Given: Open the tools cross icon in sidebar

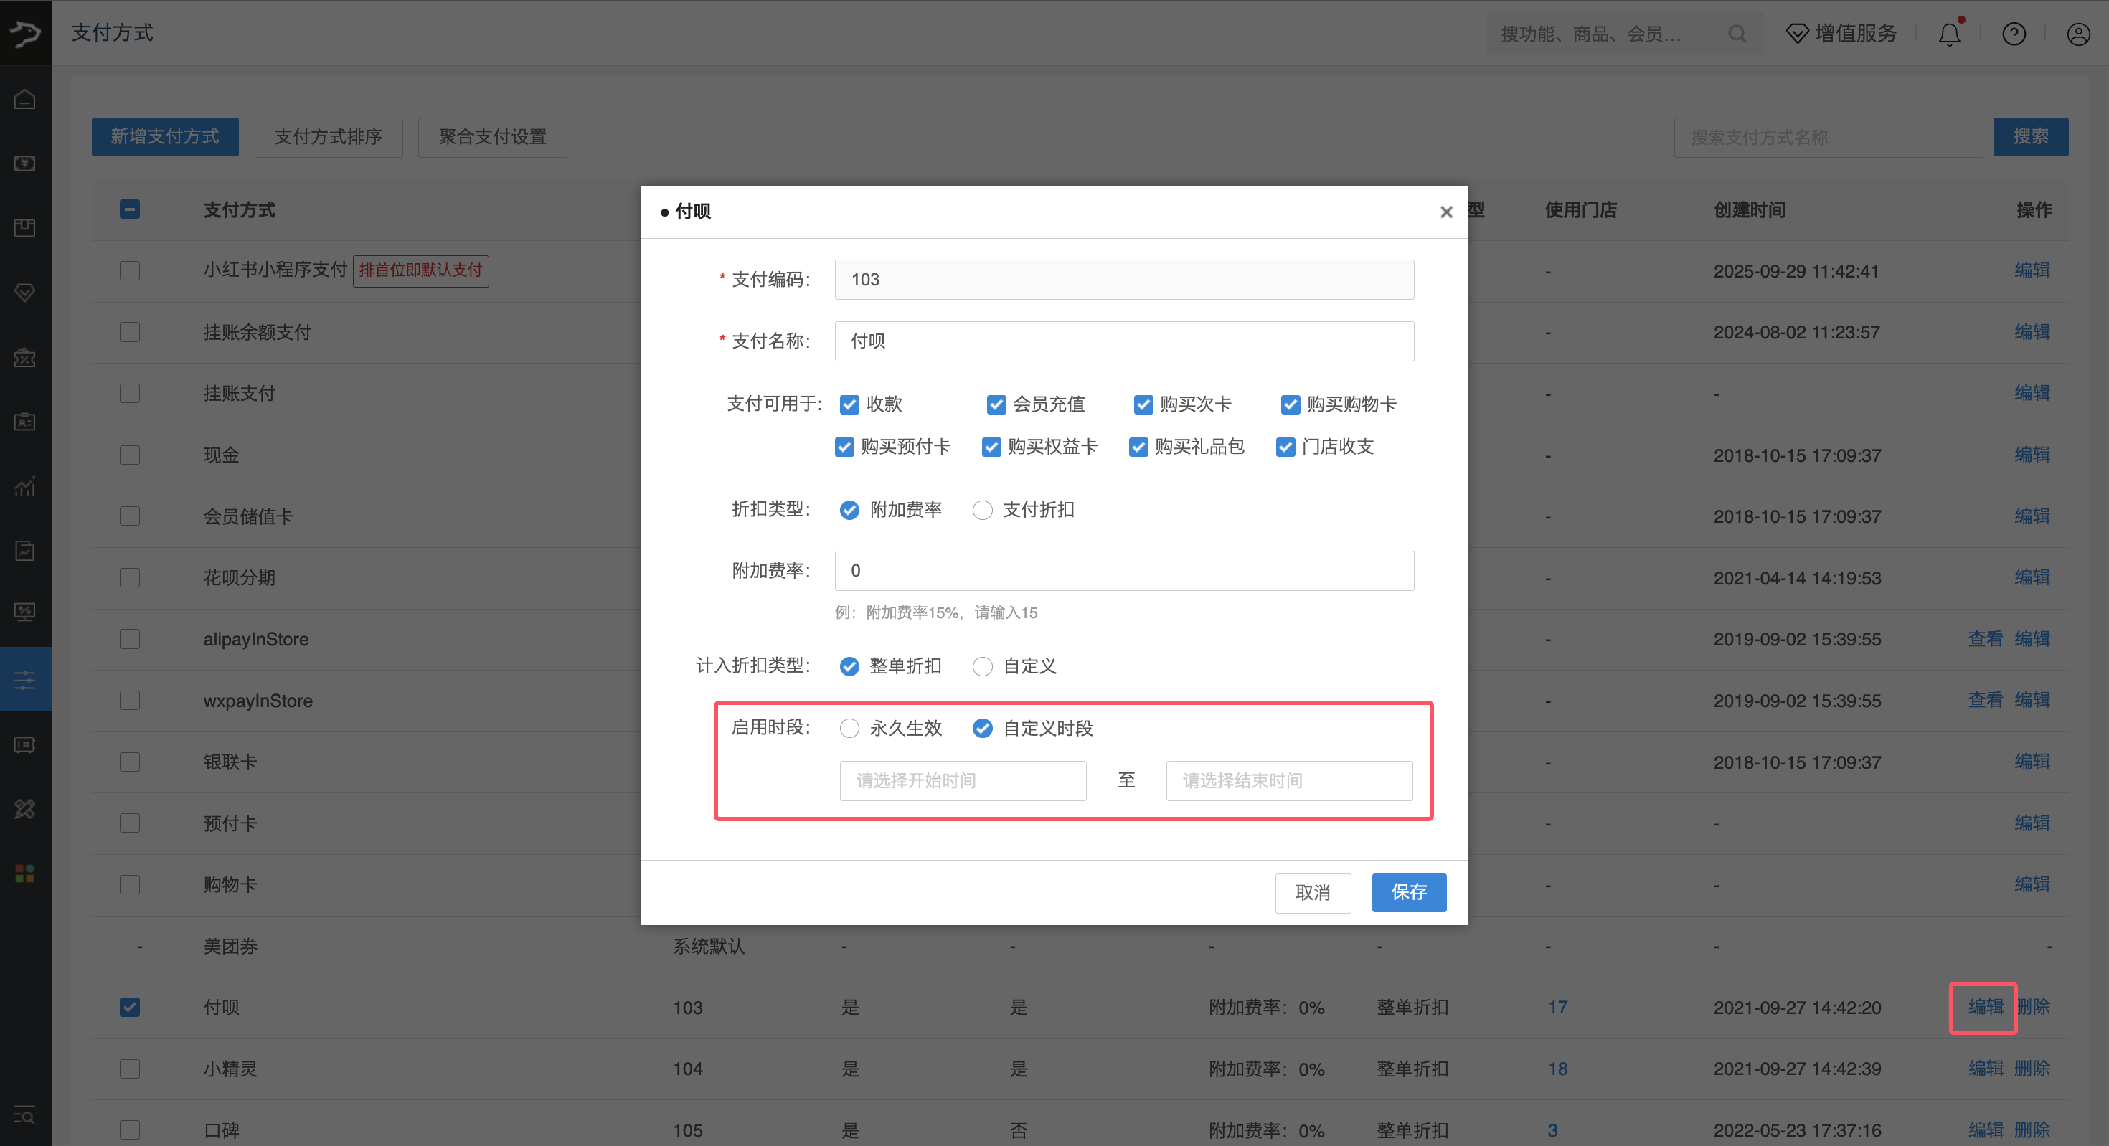Looking at the screenshot, I should tap(24, 809).
